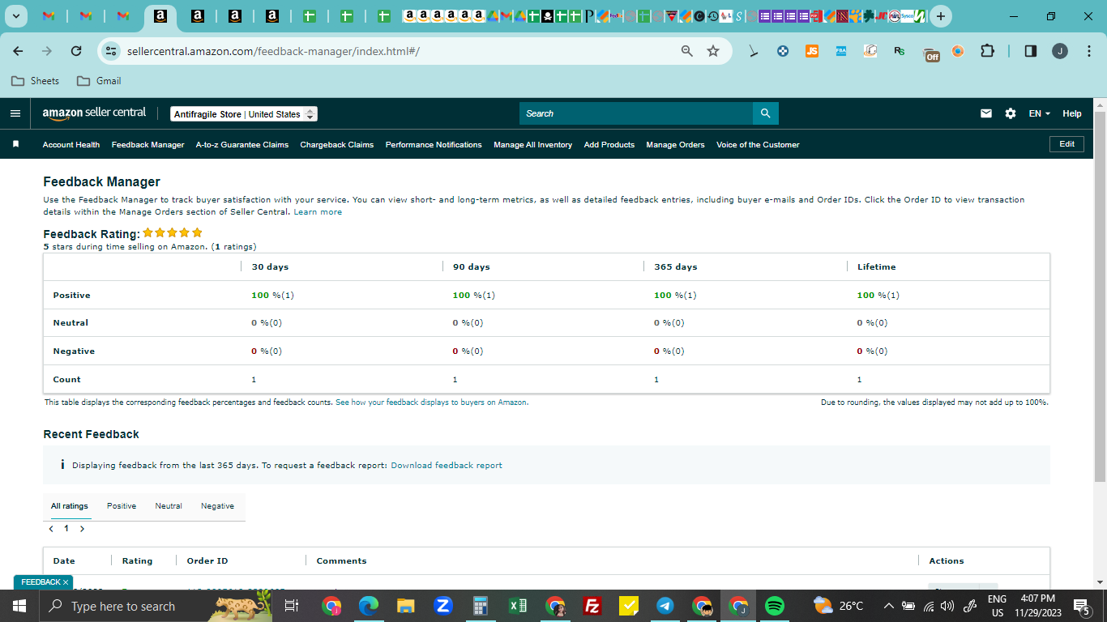The width and height of the screenshot is (1107, 622).
Task: Go to the previous feedback page arrow
Action: pos(51,529)
